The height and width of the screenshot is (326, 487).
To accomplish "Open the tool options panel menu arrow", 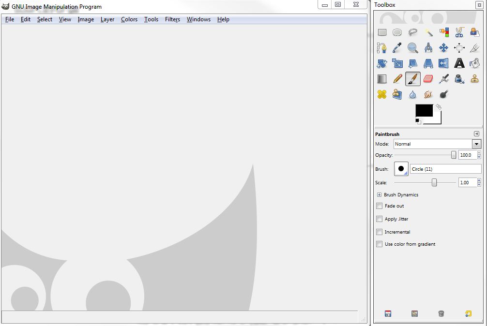I will click(476, 134).
